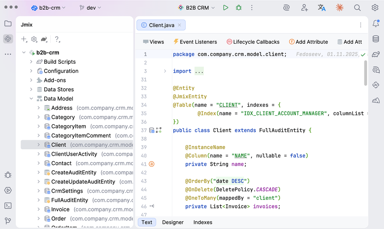
Task: Open the Jmix tool window icon
Action: (x=8, y=39)
